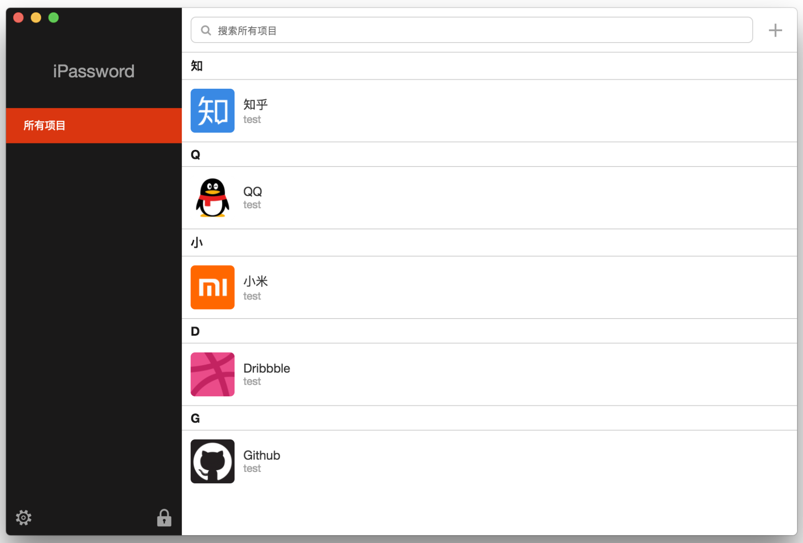The image size is (803, 543).
Task: Click the iPassword app title
Action: 94,71
